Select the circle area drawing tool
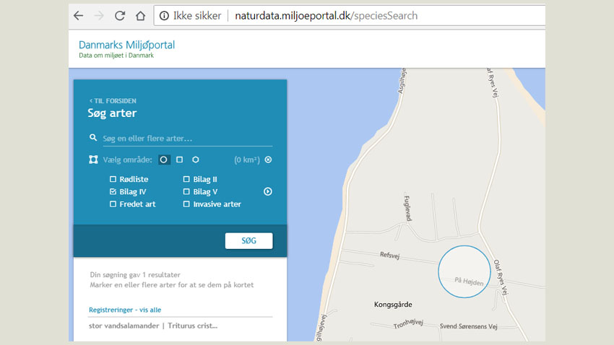The width and height of the screenshot is (614, 345). pos(164,160)
